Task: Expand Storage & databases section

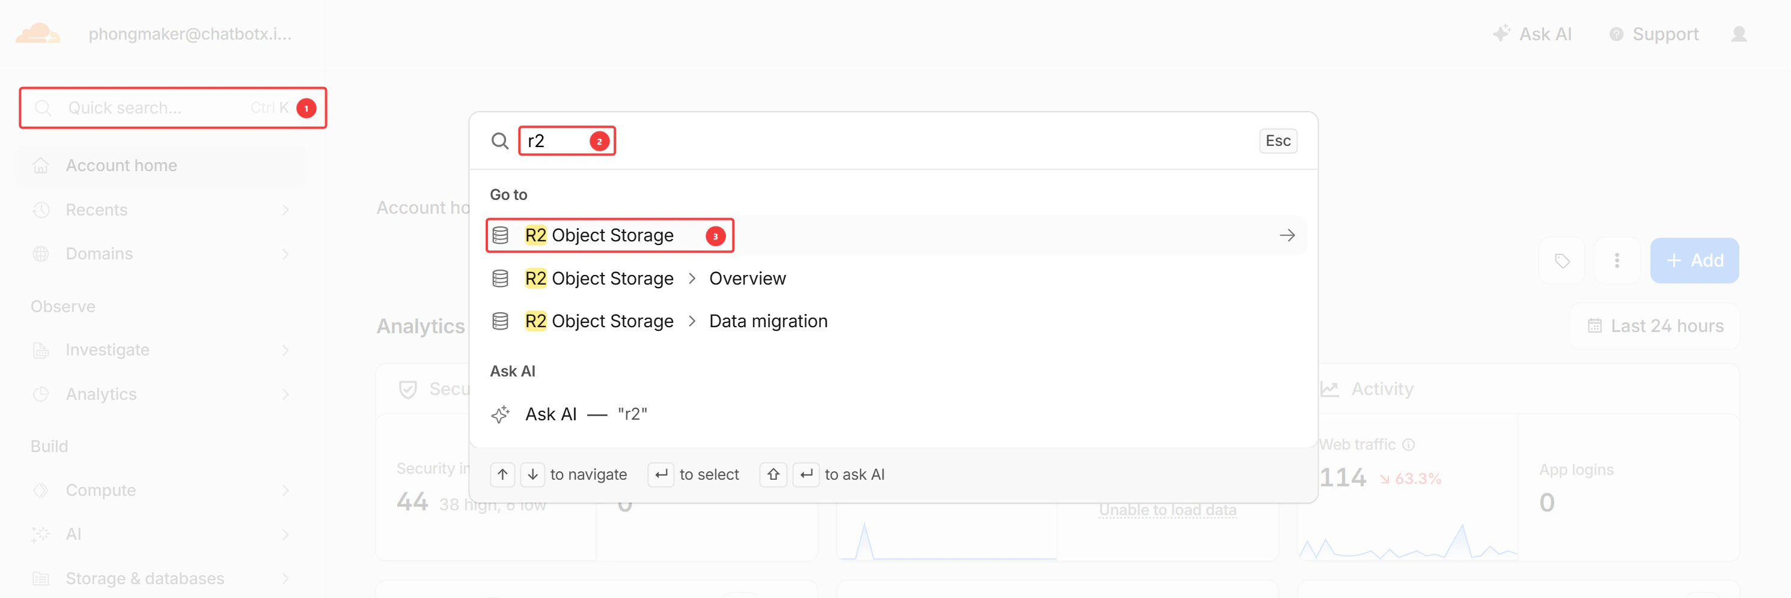Action: pyautogui.click(x=160, y=578)
